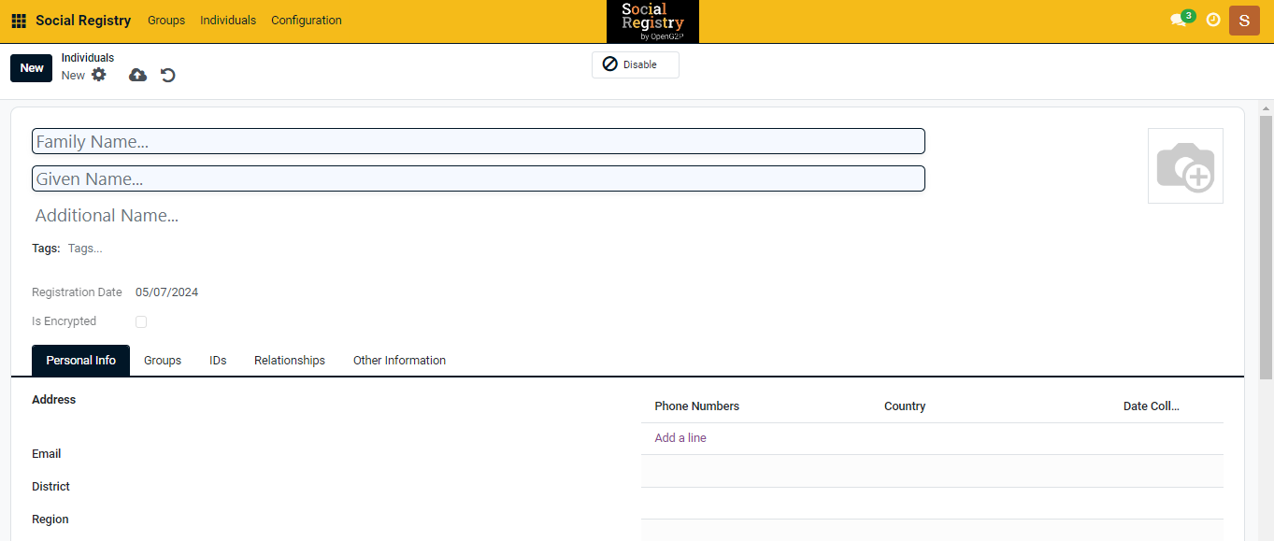1274x541 pixels.
Task: Save record with the cloud upload icon
Action: [137, 75]
